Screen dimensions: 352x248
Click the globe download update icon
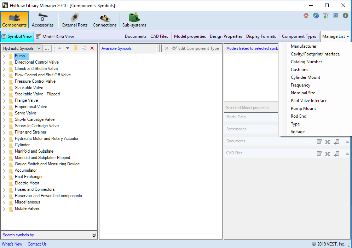[x=316, y=16]
